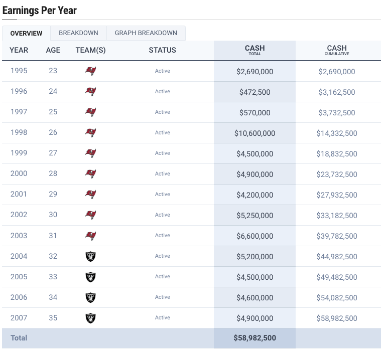This screenshot has width=381, height=354.
Task: Click the Buccaneers team icon for 1998
Action: point(90,133)
